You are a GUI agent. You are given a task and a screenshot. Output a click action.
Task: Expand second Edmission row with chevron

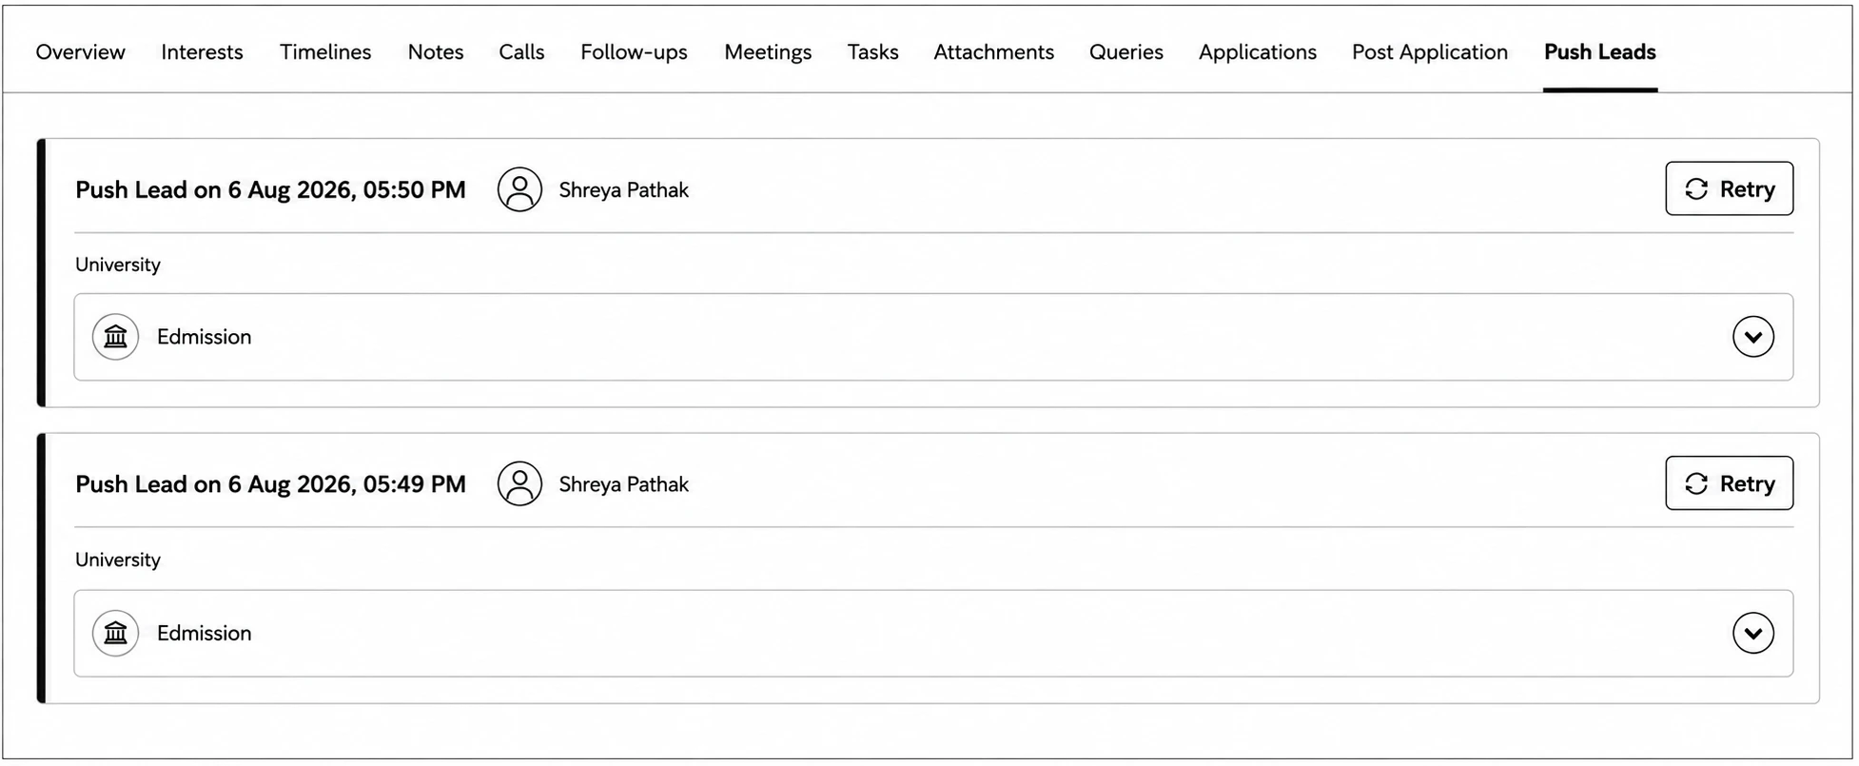click(x=1752, y=633)
